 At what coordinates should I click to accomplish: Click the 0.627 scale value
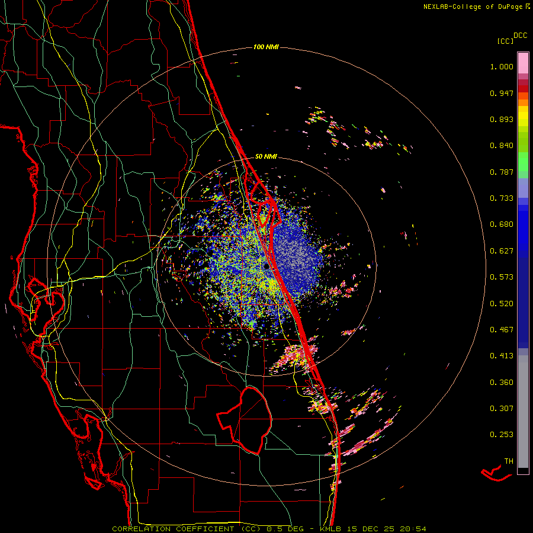click(502, 251)
